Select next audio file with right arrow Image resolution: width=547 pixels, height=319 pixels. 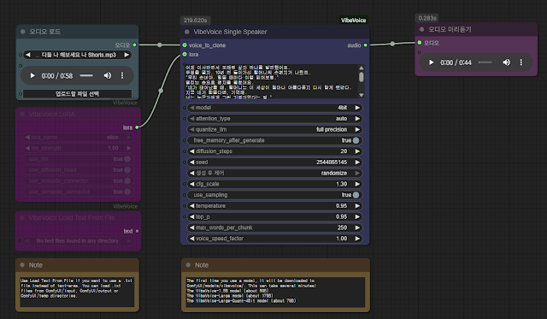click(126, 55)
